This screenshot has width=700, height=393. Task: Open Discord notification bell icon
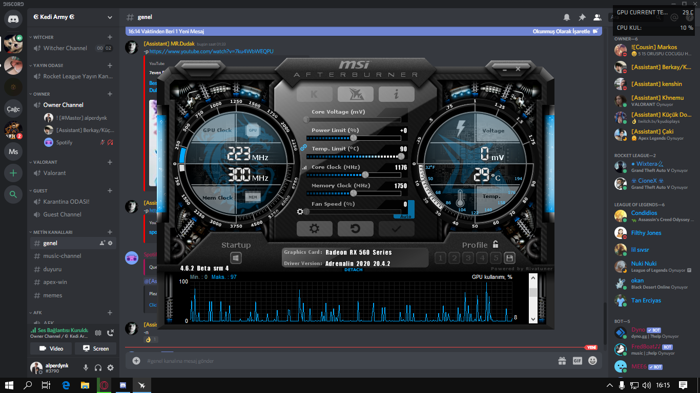coord(567,17)
